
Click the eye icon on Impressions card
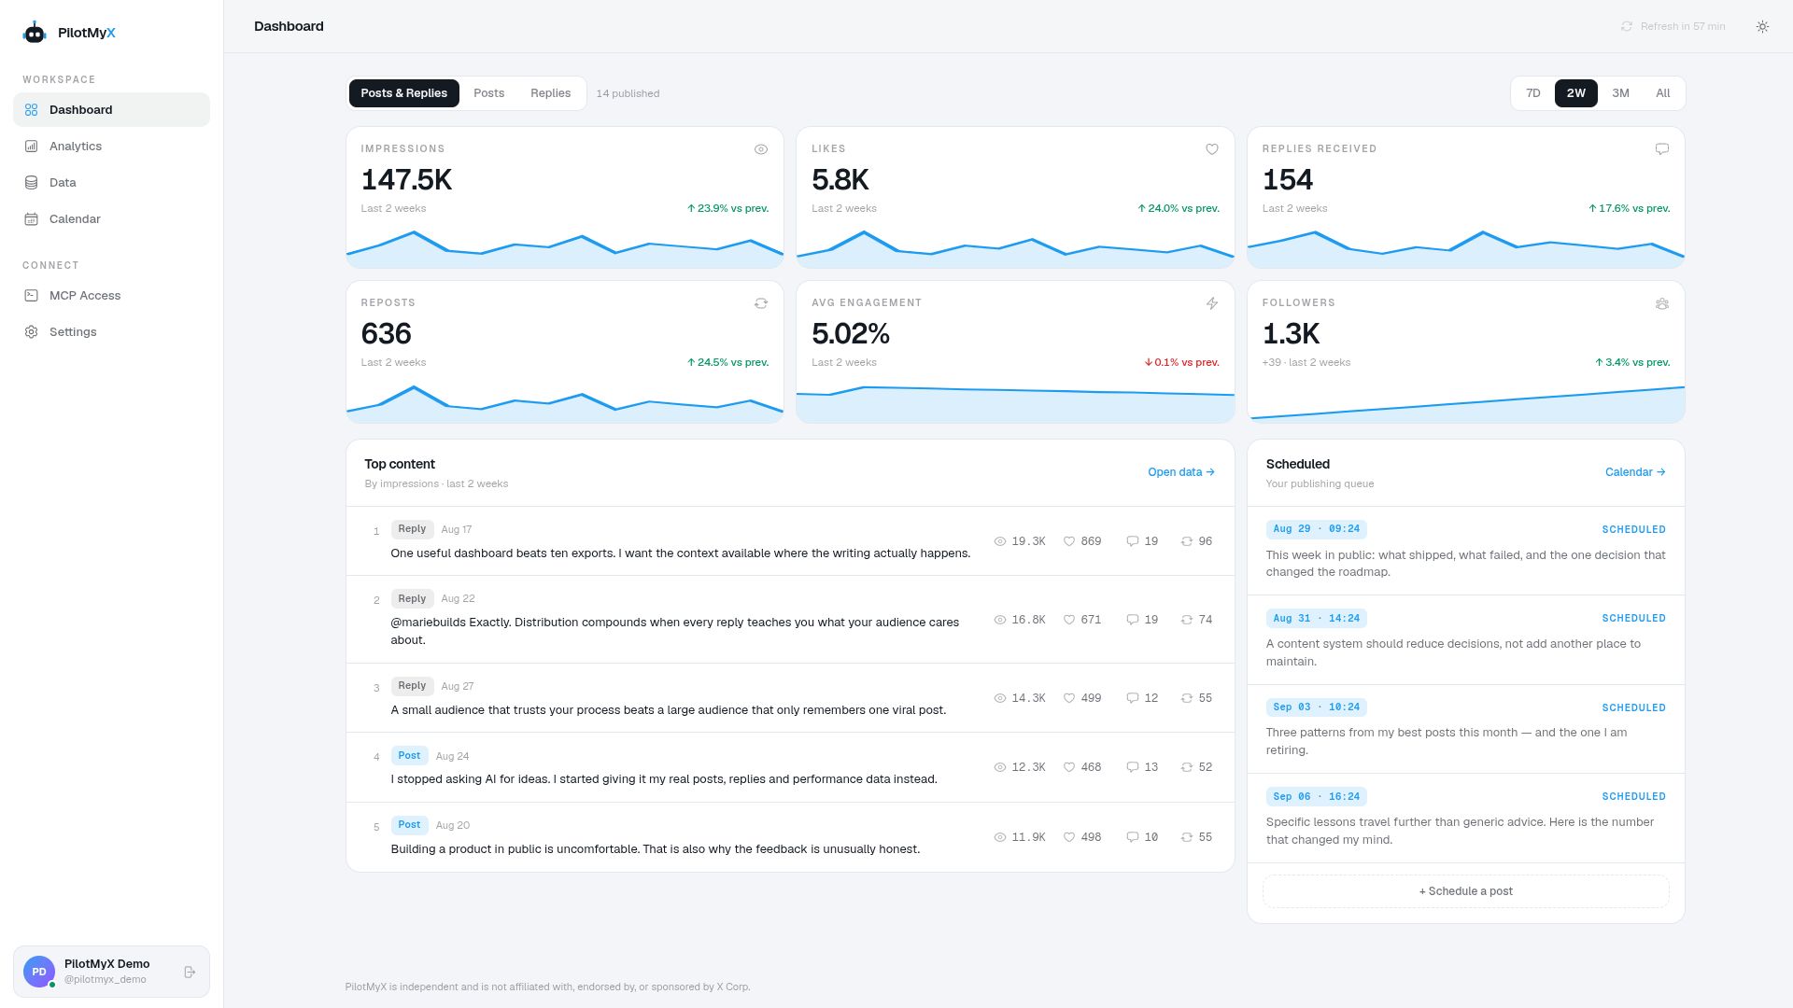tap(761, 149)
